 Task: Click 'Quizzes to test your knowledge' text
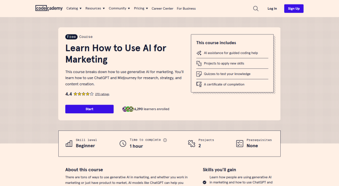[x=227, y=74]
